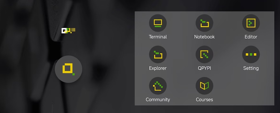
Task: Click the Community text label
Action: tap(158, 100)
